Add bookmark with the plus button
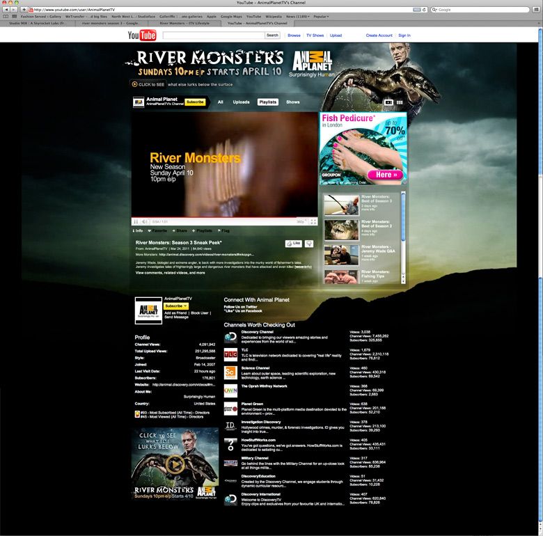This screenshot has width=543, height=536. click(x=24, y=10)
